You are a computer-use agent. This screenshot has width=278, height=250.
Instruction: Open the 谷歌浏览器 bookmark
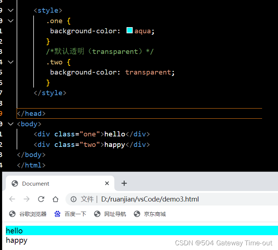tap(28, 214)
